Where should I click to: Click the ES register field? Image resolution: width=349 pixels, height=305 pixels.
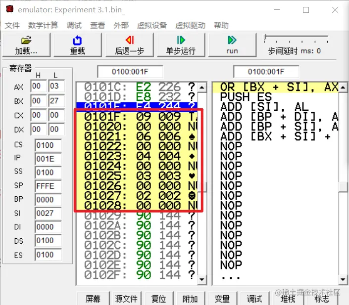(x=48, y=255)
